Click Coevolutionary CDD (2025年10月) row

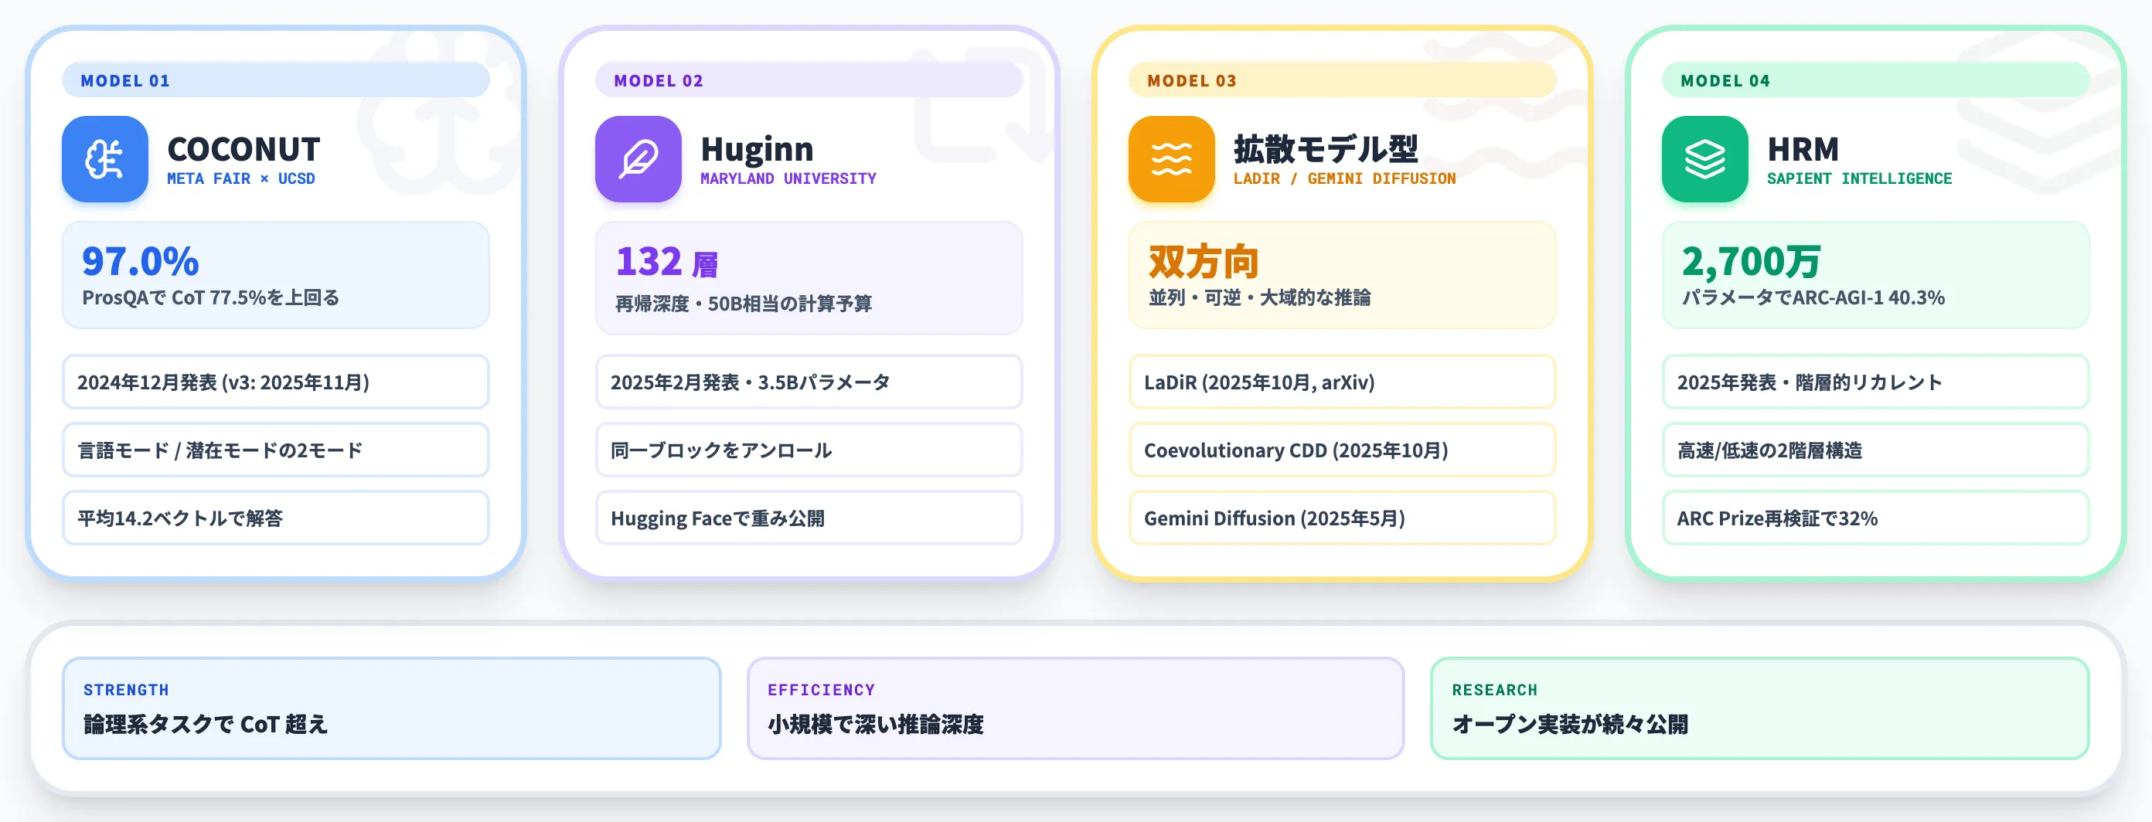tap(1342, 450)
